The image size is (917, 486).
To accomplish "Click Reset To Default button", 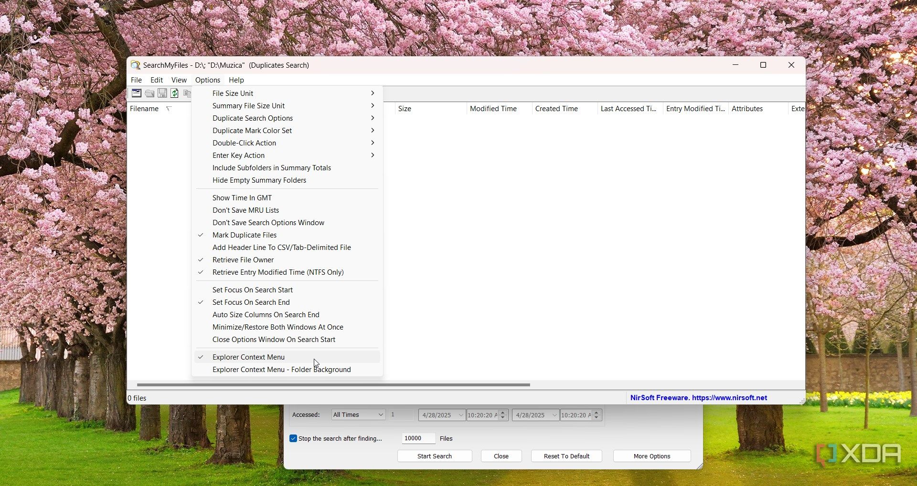I will click(x=566, y=456).
